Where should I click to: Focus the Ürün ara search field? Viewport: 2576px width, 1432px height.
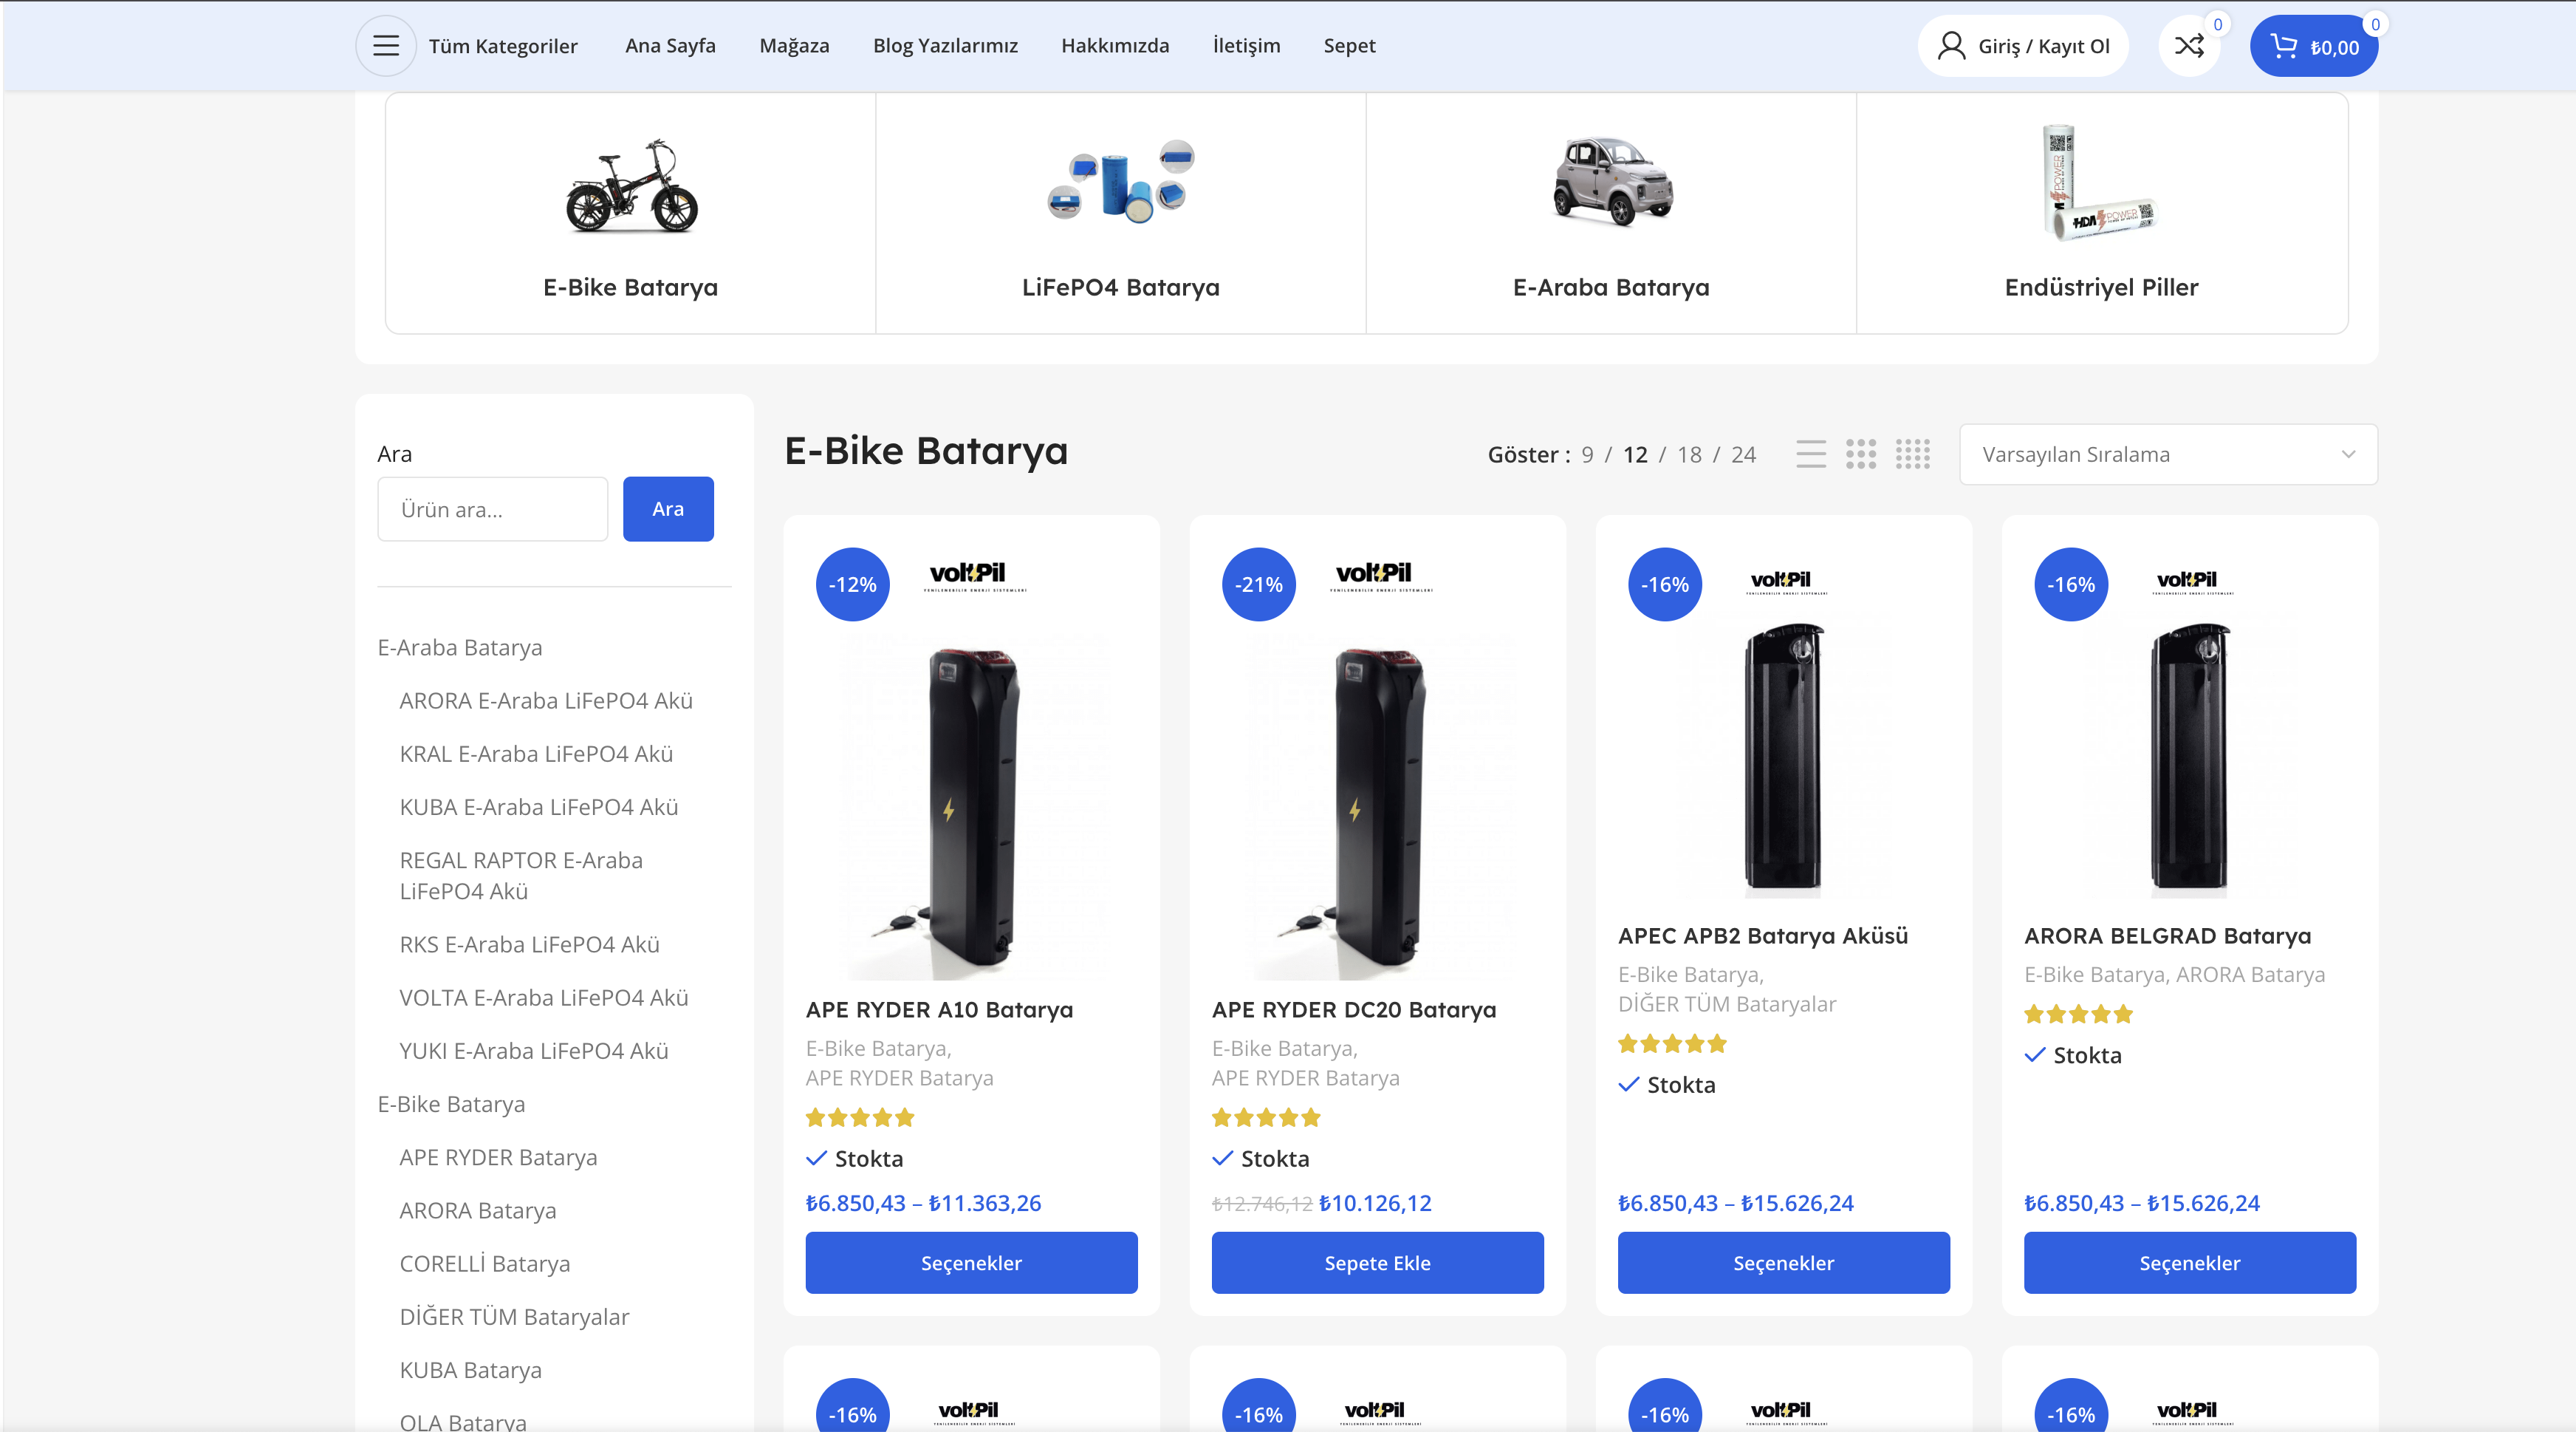tap(493, 509)
